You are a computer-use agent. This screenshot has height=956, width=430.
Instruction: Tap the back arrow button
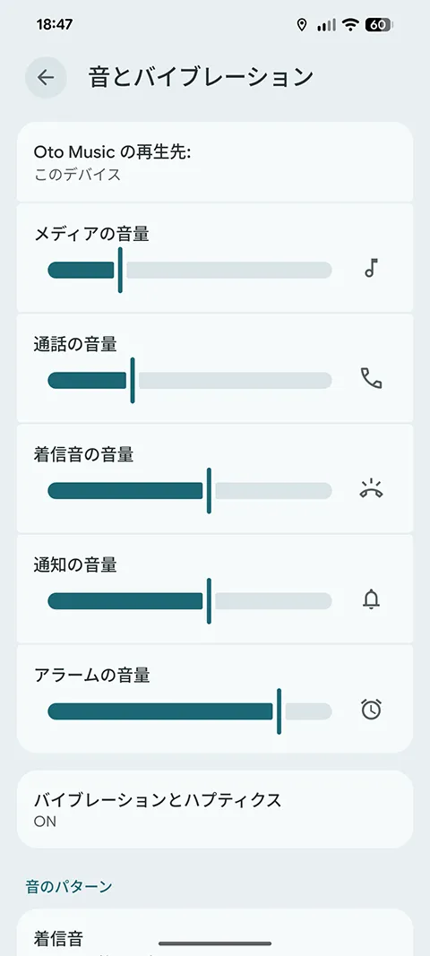pos(46,77)
